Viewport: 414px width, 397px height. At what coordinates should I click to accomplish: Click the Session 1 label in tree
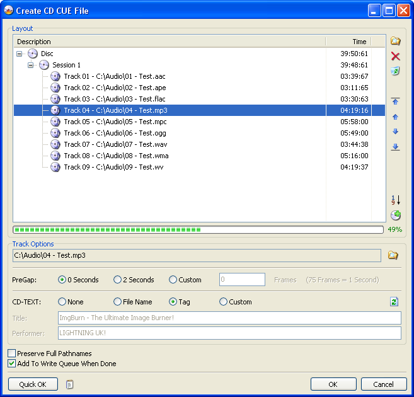(66, 65)
